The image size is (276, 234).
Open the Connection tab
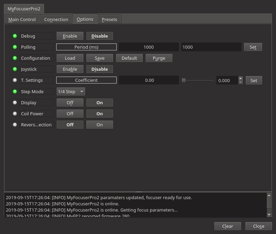tap(56, 19)
